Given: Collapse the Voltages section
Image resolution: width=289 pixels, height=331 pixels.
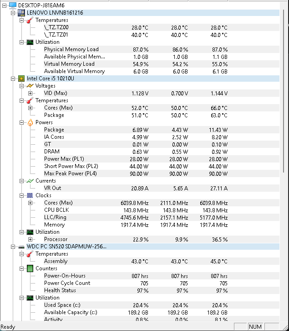Looking at the screenshot, I should (x=21, y=86).
